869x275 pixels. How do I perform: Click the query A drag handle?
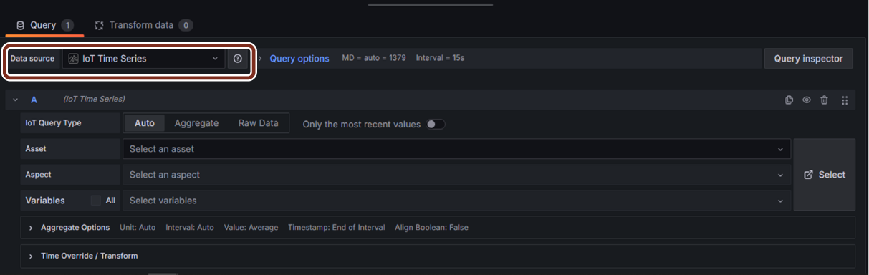pos(845,100)
